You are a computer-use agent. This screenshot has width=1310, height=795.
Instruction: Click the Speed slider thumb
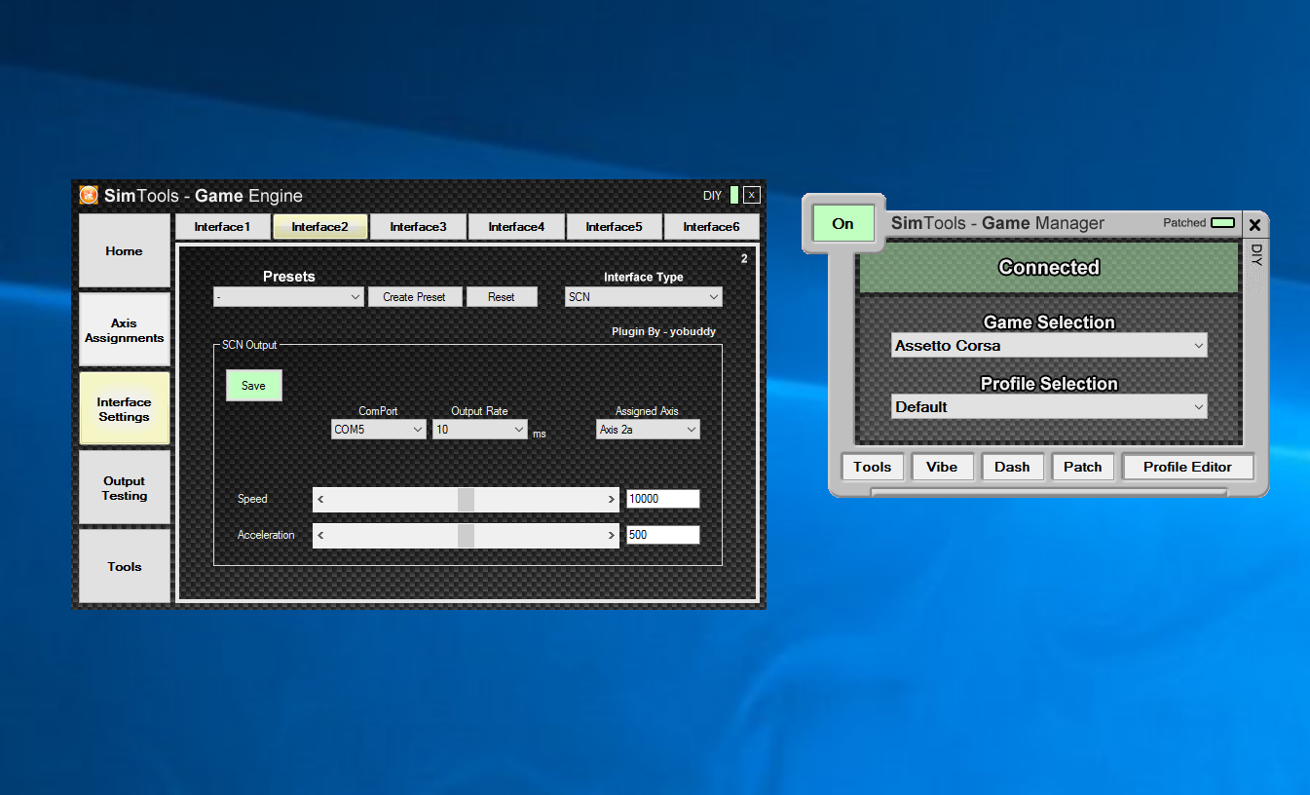coord(466,499)
